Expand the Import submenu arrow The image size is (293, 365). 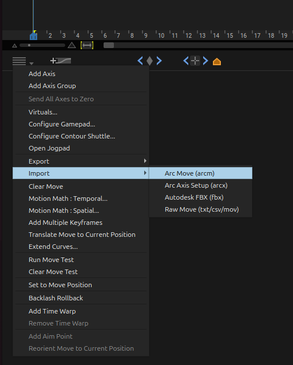pyautogui.click(x=145, y=173)
